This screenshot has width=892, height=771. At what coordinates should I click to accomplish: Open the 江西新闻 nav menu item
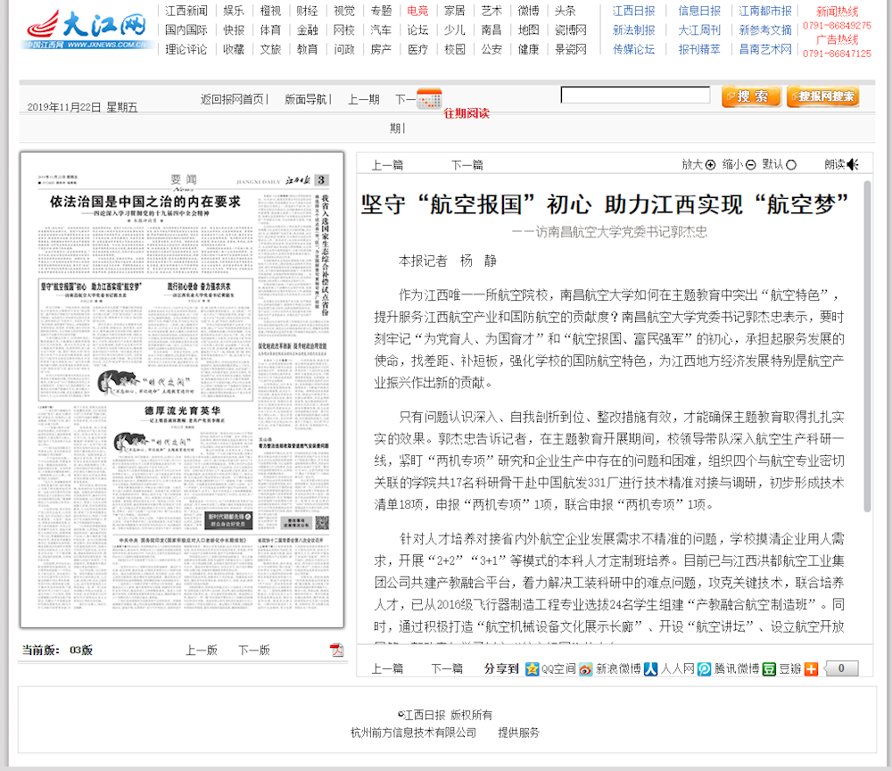click(186, 11)
